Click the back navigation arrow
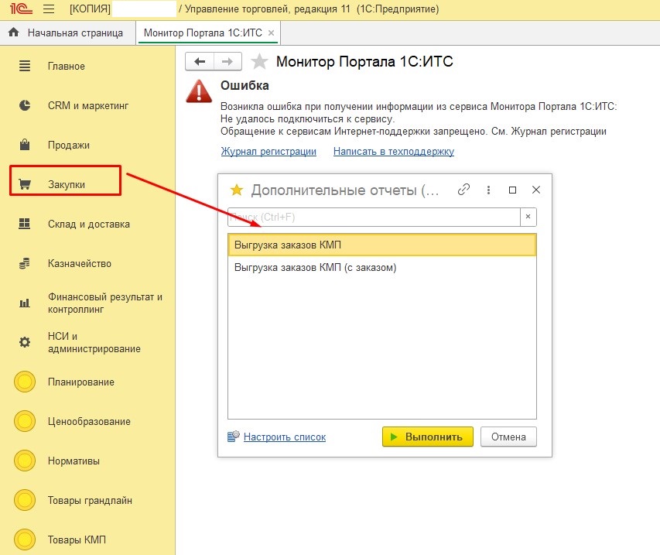 pyautogui.click(x=200, y=62)
